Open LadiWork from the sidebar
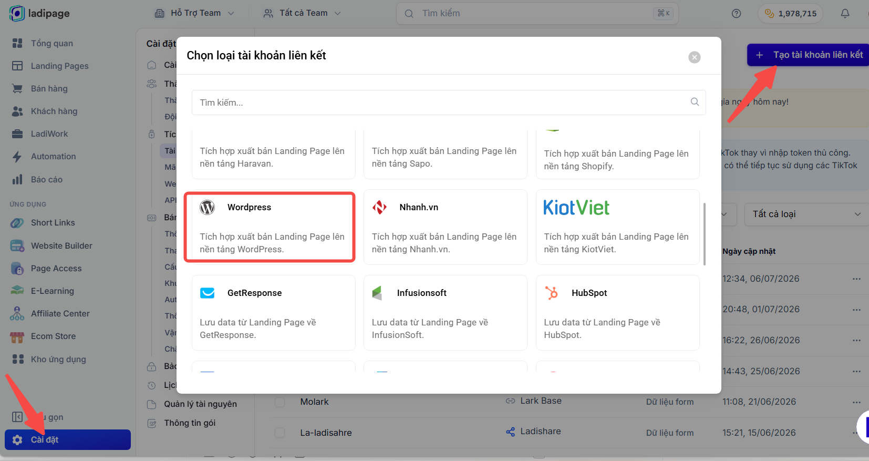 point(49,134)
